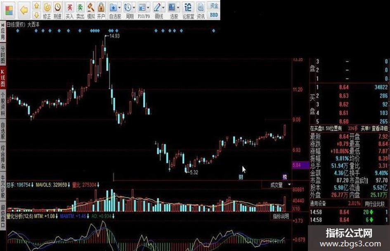Click the 资金 button
The height and width of the screenshot is (251, 390).
214,5
